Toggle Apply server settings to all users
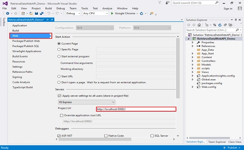The width and height of the screenshot is (244, 150). tap(59, 96)
